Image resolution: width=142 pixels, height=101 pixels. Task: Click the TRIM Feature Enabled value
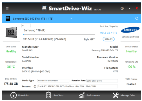(x=131, y=84)
